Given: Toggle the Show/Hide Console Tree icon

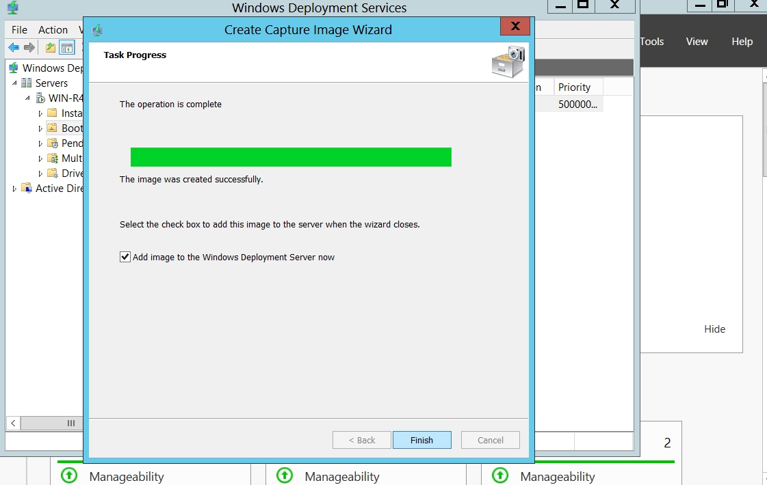Looking at the screenshot, I should click(66, 48).
